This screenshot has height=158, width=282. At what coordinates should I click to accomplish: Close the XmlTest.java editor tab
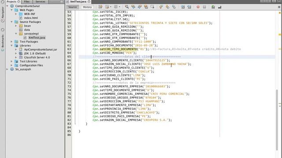tap(89, 1)
